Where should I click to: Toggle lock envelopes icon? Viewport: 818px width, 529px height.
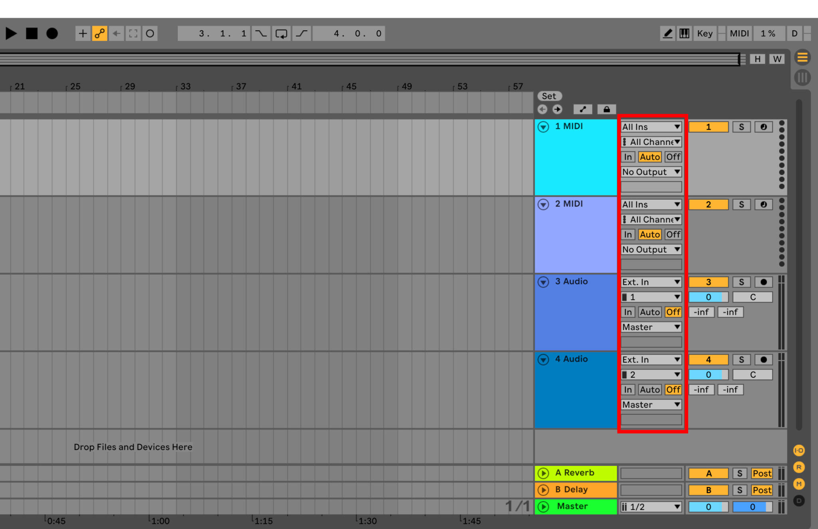pos(607,109)
